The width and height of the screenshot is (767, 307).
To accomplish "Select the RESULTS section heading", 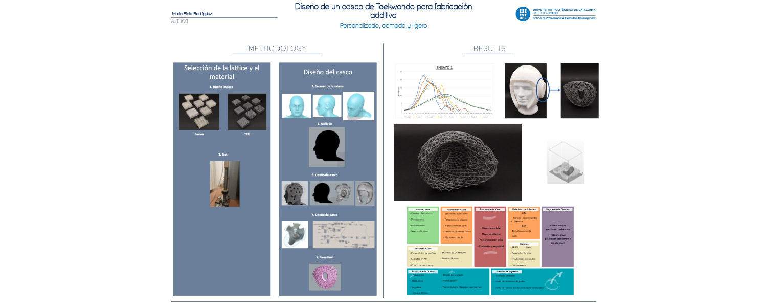I will [489, 49].
